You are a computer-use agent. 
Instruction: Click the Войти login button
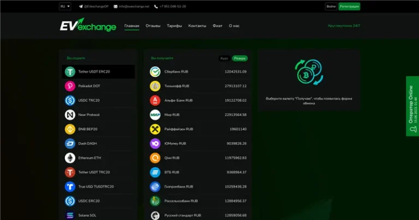[331, 7]
